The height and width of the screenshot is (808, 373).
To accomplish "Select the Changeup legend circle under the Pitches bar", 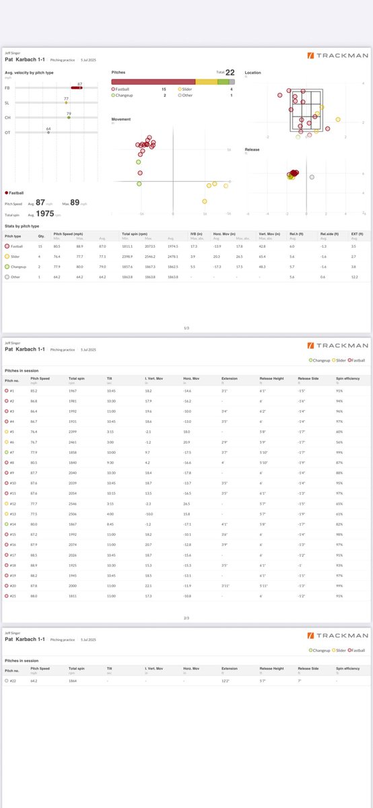I will pos(113,96).
